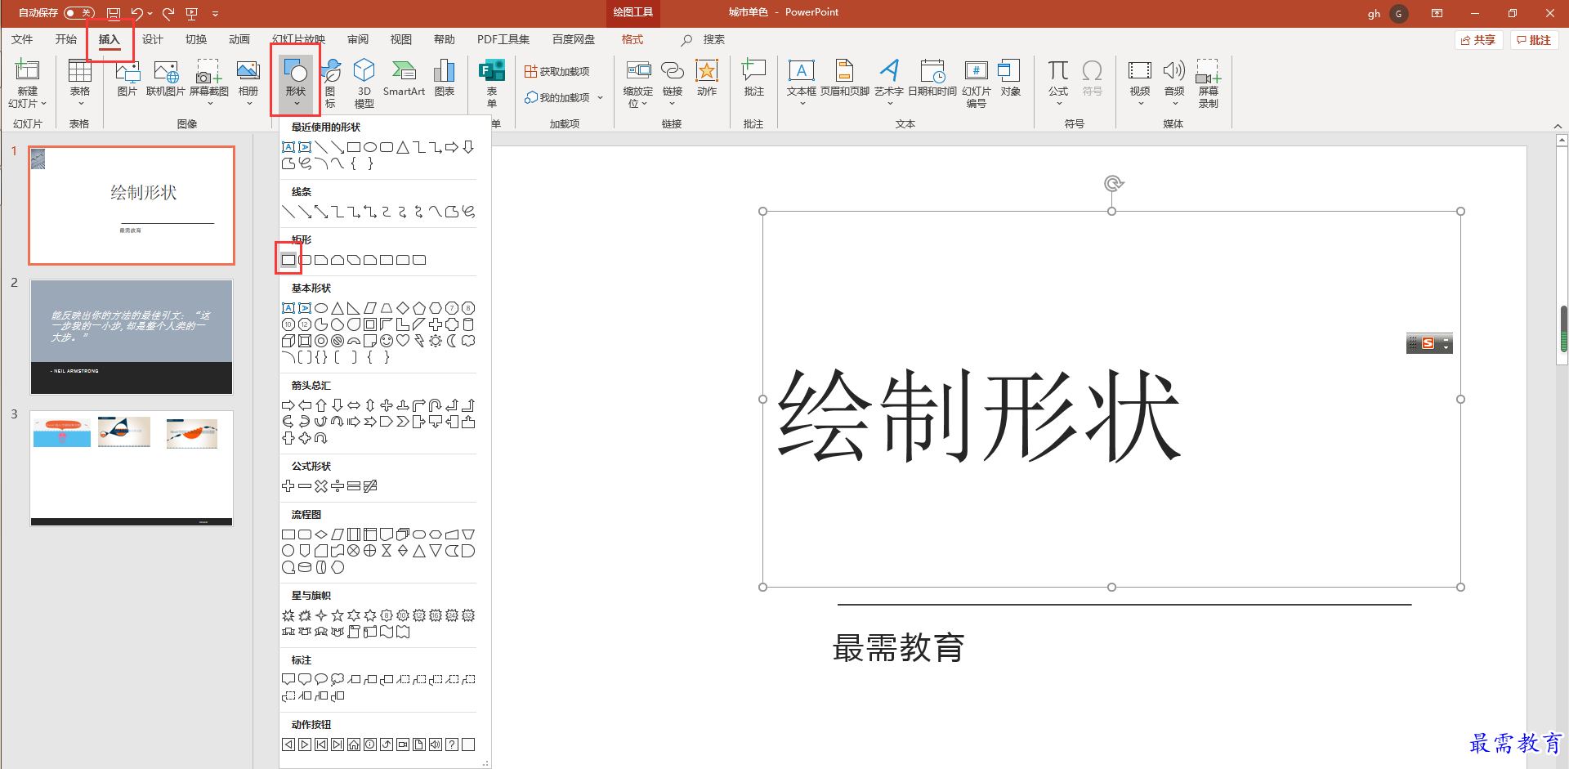Open the 3D模型 insert tool
1569x769 pixels.
(364, 83)
